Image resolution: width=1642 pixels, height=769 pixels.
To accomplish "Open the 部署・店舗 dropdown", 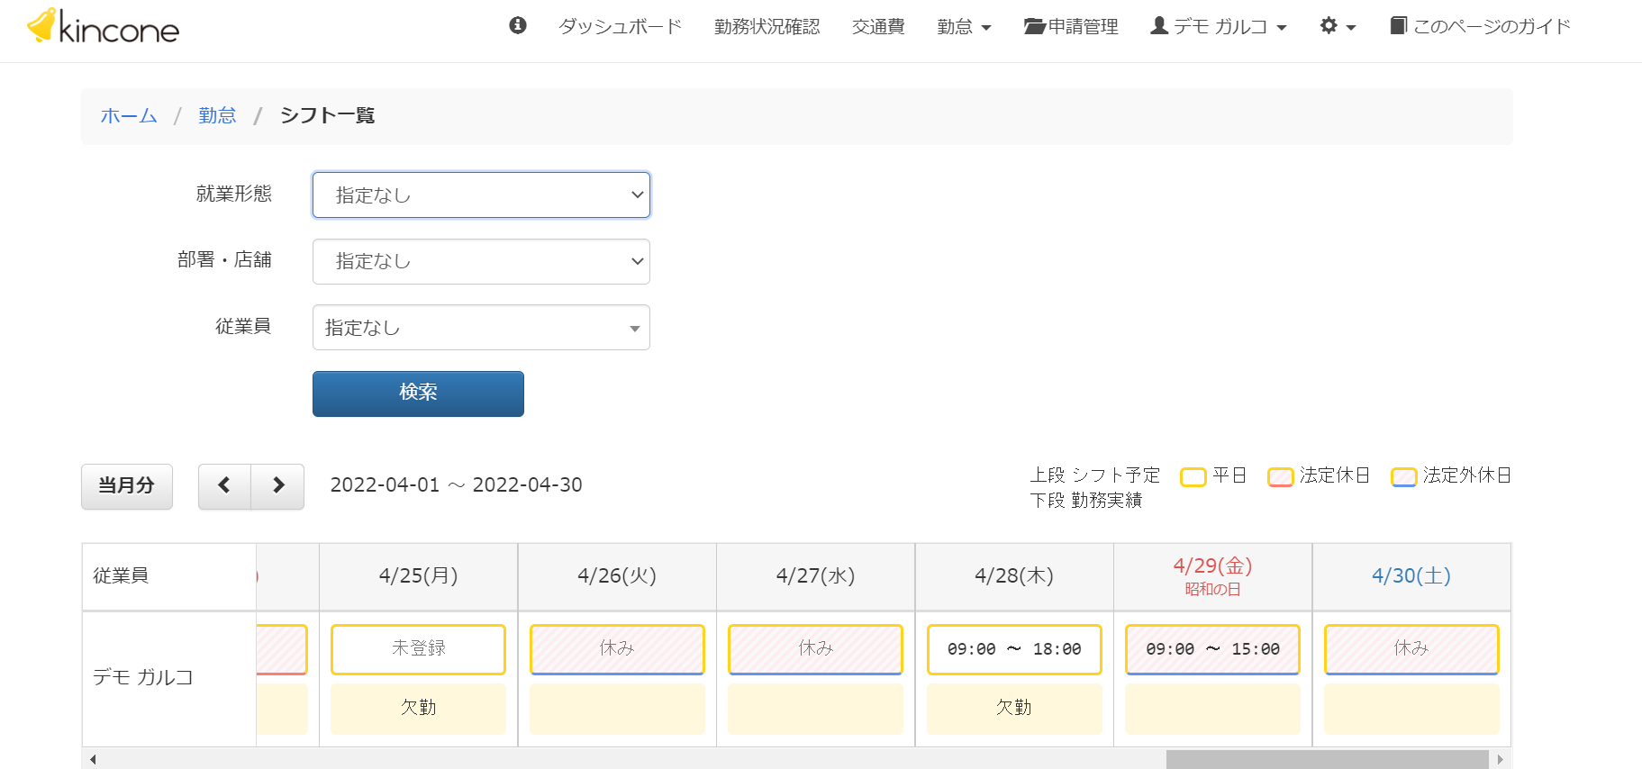I will point(481,261).
